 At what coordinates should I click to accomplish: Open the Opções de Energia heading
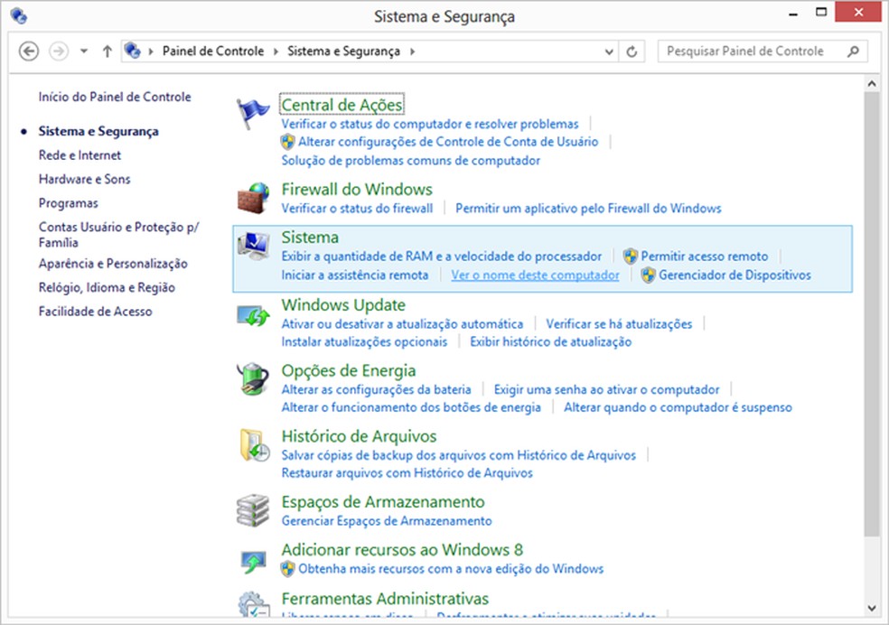tap(349, 370)
